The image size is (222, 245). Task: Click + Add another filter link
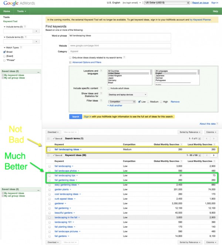tap(115, 105)
